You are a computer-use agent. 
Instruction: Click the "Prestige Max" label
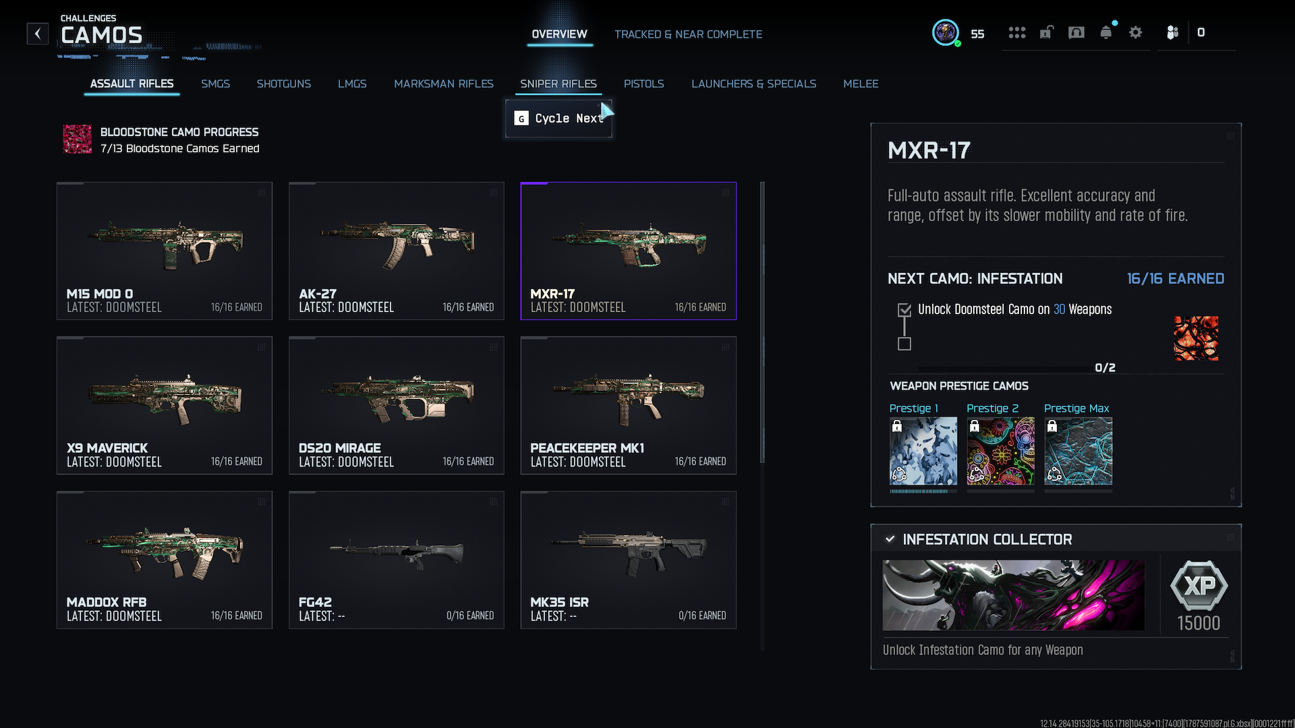[1076, 408]
